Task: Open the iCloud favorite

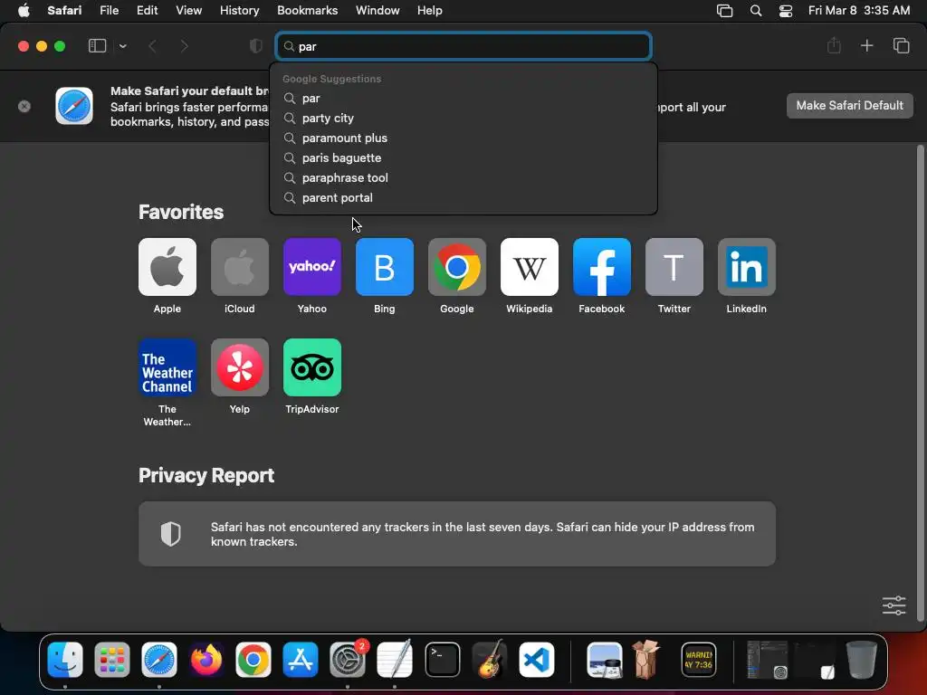Action: click(239, 267)
